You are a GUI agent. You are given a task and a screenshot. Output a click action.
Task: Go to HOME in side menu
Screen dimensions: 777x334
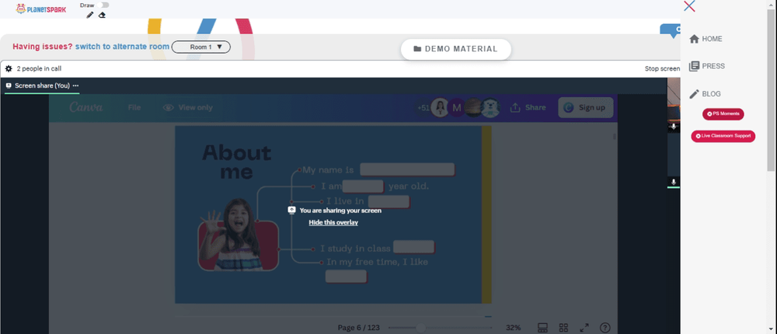[706, 39]
